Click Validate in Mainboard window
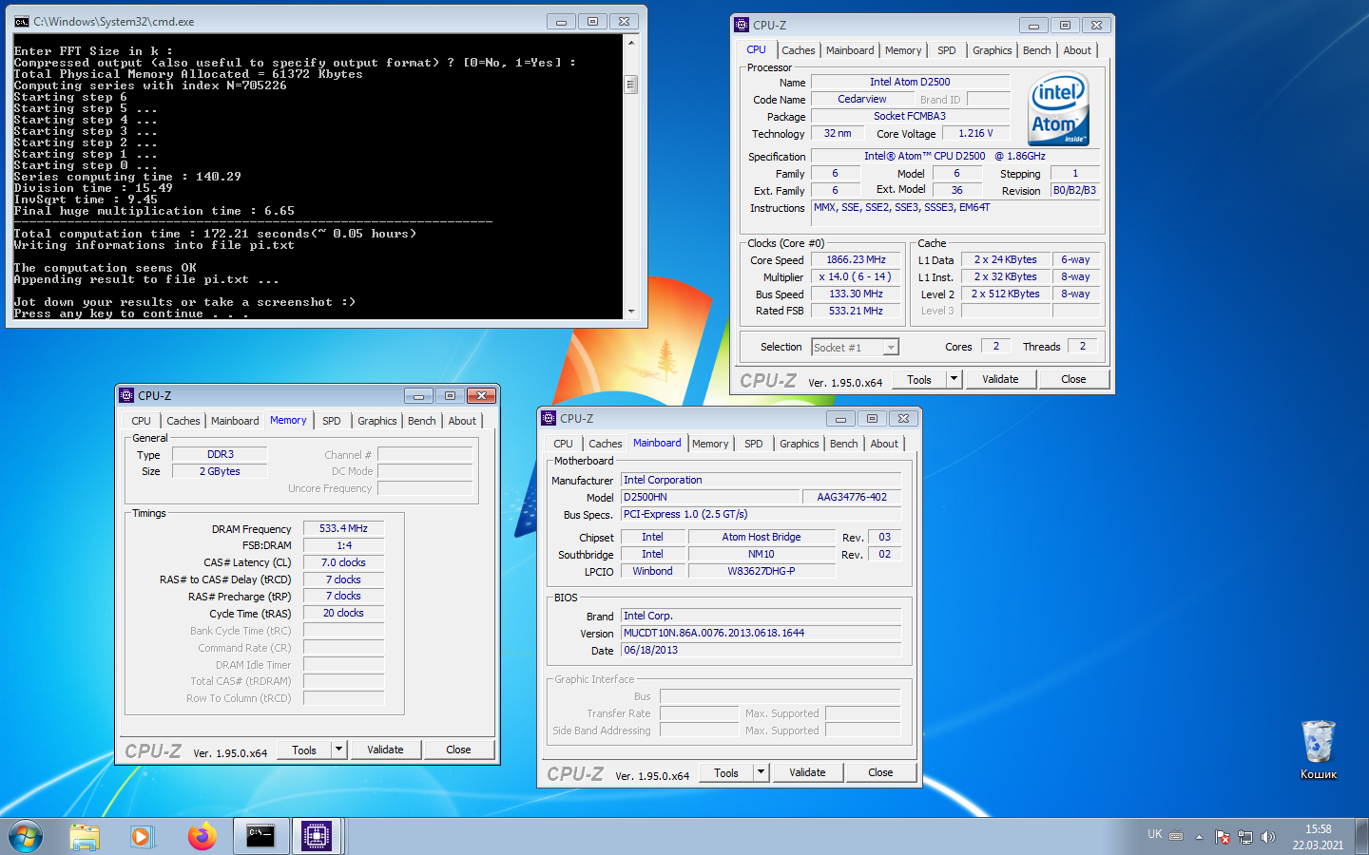The height and width of the screenshot is (855, 1369). pyautogui.click(x=807, y=772)
